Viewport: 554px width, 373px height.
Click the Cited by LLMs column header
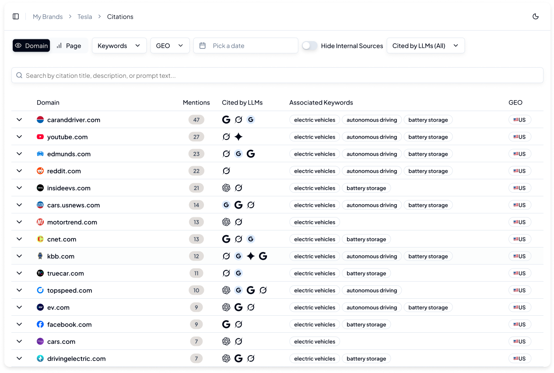point(242,102)
